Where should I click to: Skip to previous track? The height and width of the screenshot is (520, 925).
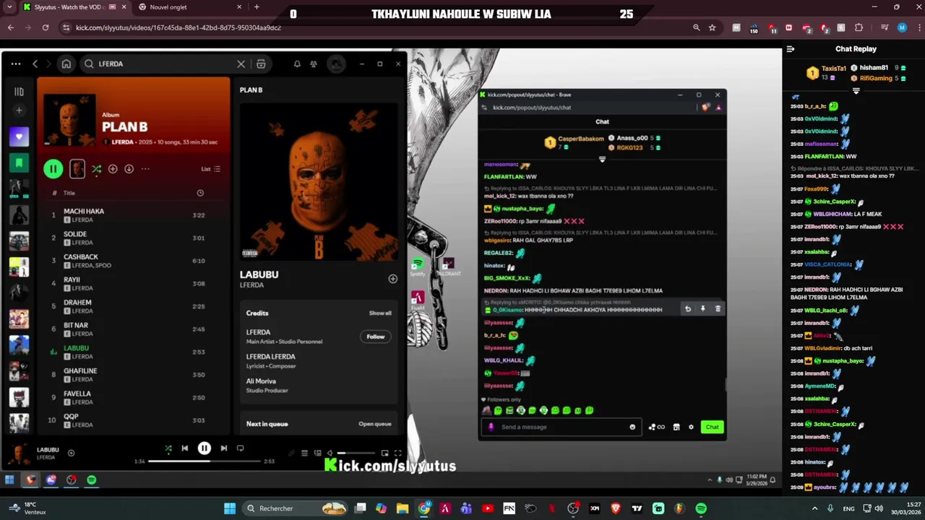coord(185,448)
